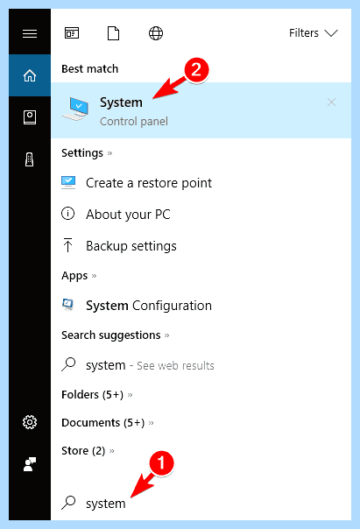Open Settings gear icon in sidebar
The width and height of the screenshot is (360, 529).
click(x=30, y=422)
